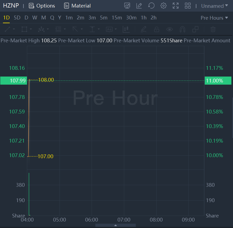Switch to the 5D timeframe tab
233x228 pixels.
tap(17, 18)
